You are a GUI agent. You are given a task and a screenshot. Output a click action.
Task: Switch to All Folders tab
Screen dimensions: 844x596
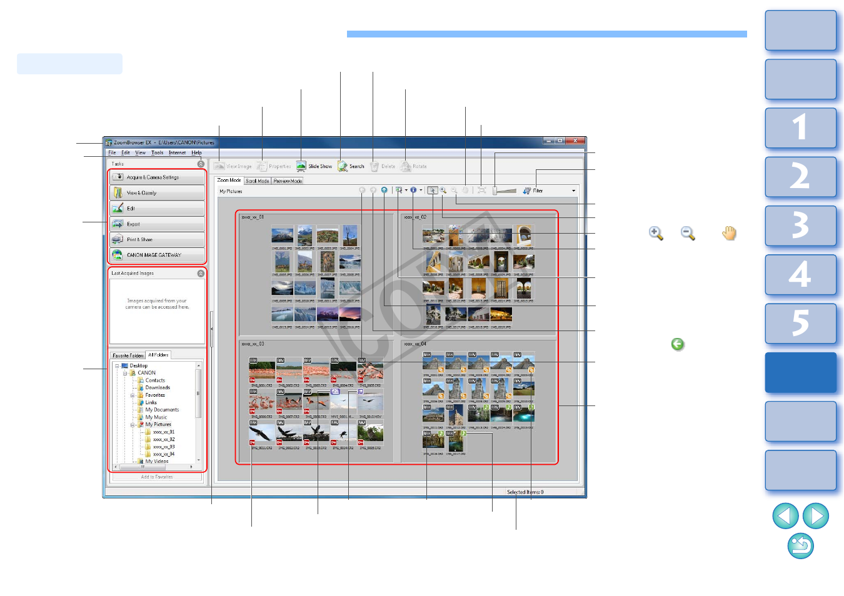[158, 355]
